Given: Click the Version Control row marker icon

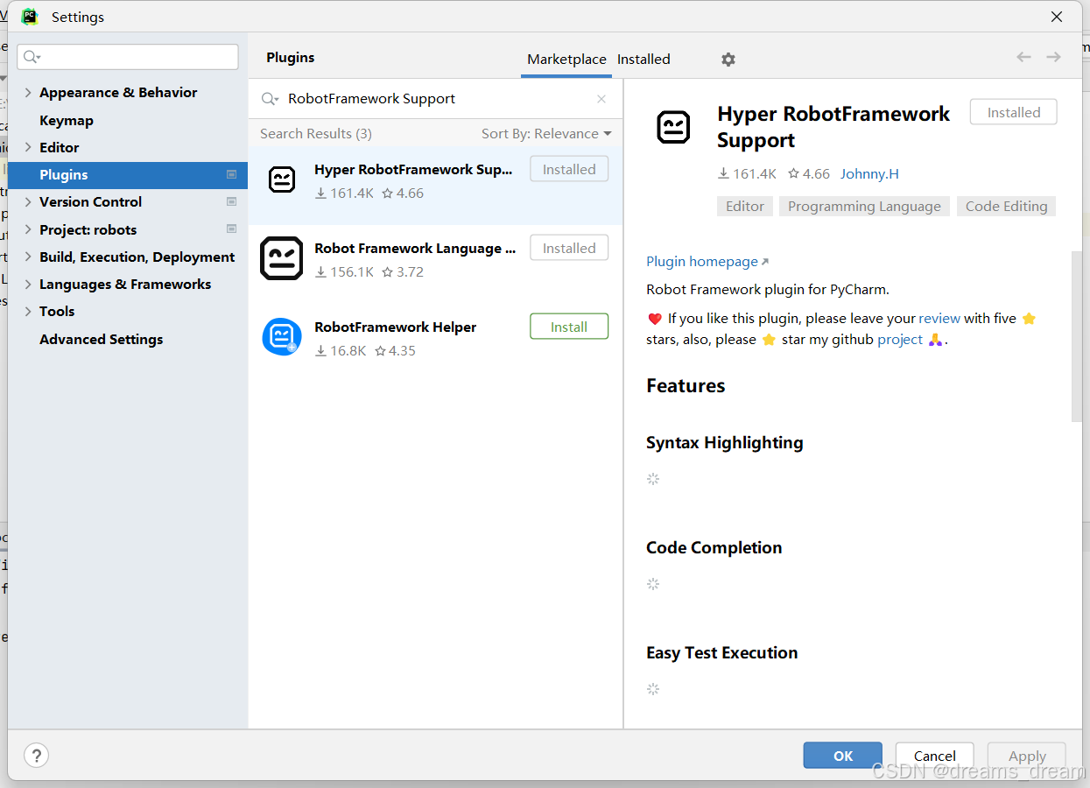Looking at the screenshot, I should [x=231, y=201].
